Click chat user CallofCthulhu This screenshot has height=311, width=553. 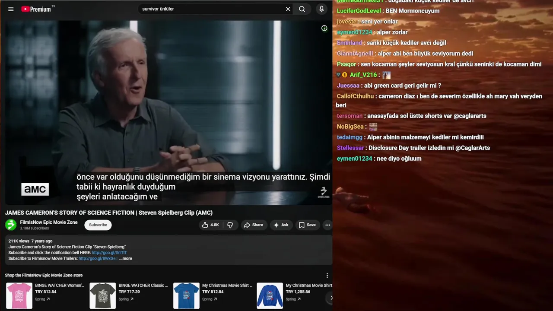coord(355,96)
